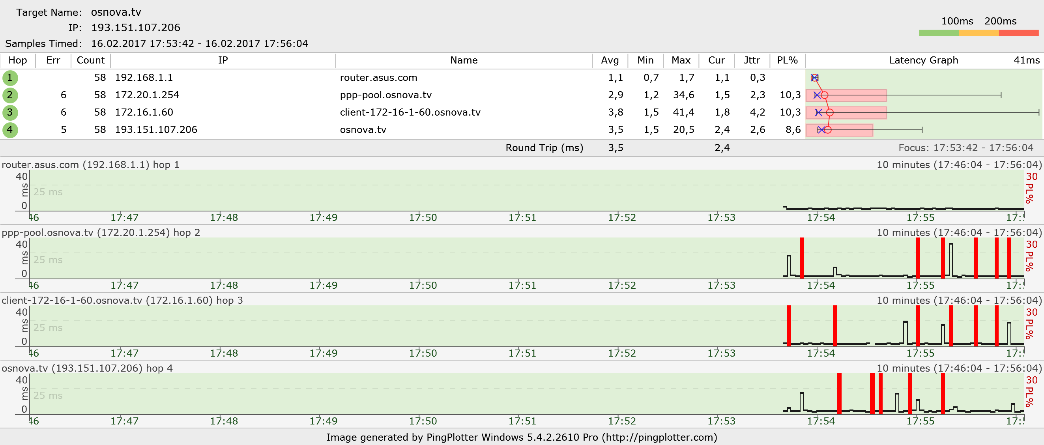Click the Avg column header
Viewport: 1044px width, 445px height.
pyautogui.click(x=610, y=60)
